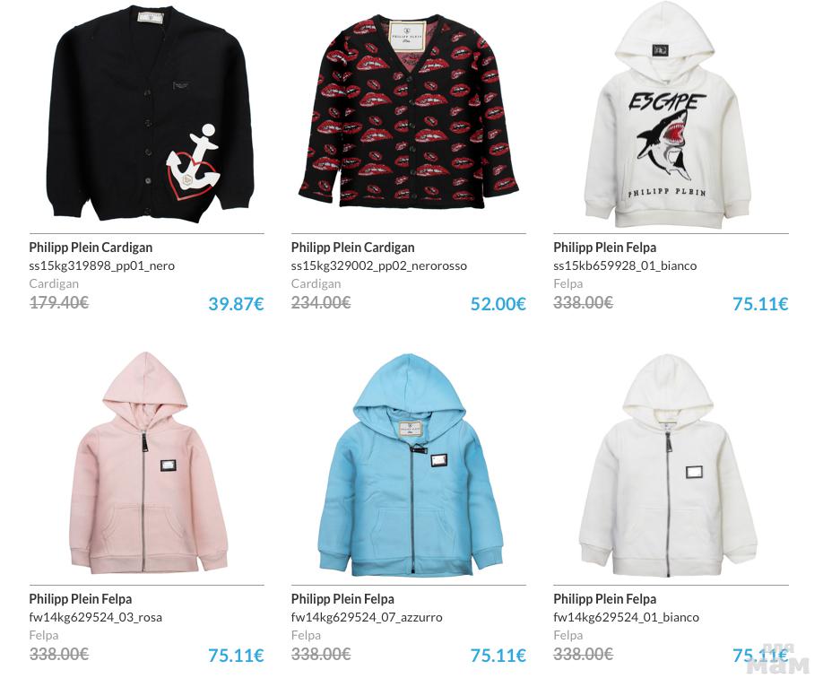The height and width of the screenshot is (687, 823).
Task: Click the crossed-out 234.00€ original price
Action: point(321,302)
